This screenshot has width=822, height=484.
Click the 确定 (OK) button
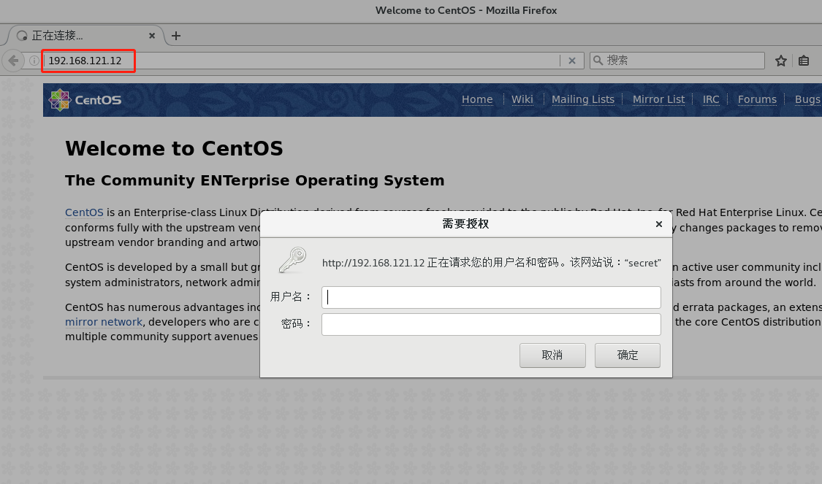tap(628, 356)
